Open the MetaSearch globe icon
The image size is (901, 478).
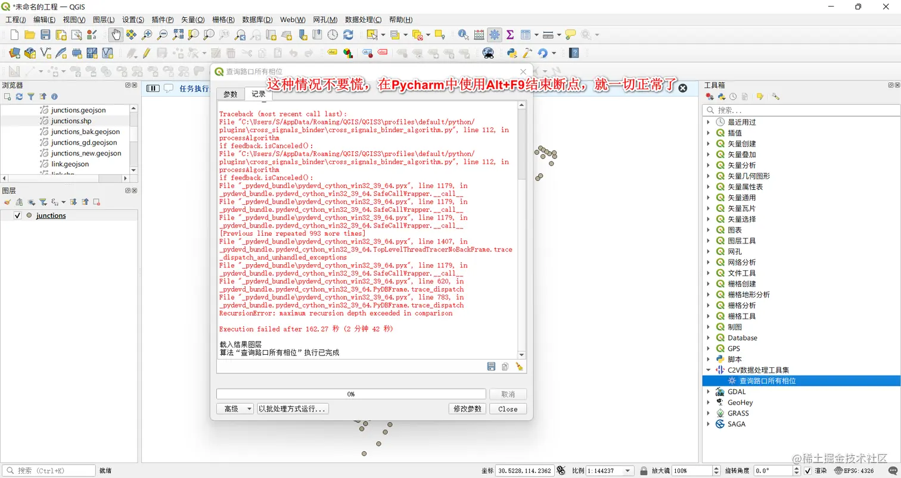pos(488,53)
